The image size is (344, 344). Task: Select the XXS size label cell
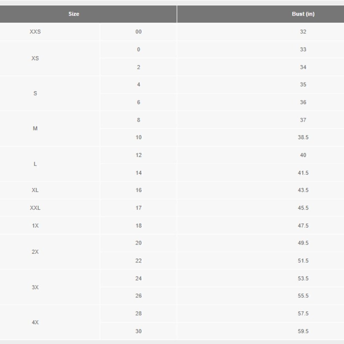[35, 32]
